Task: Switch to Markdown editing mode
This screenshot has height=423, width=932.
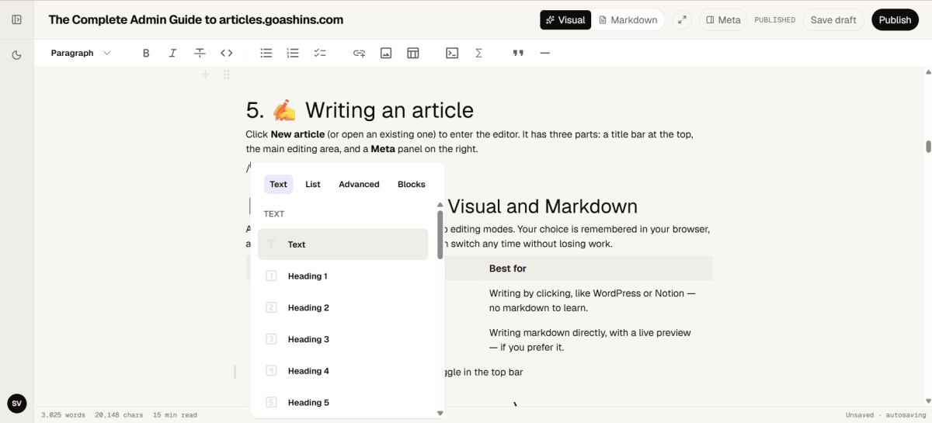Action: click(x=628, y=19)
